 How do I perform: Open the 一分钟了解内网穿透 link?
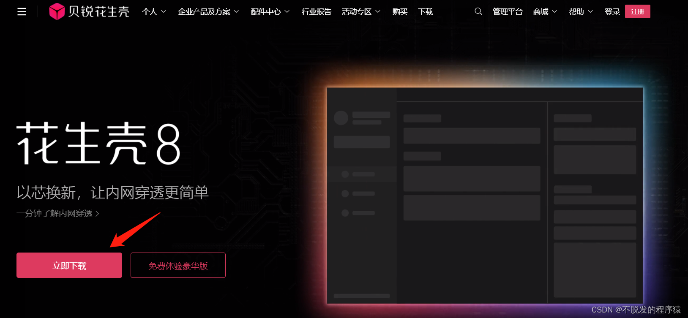[58, 213]
